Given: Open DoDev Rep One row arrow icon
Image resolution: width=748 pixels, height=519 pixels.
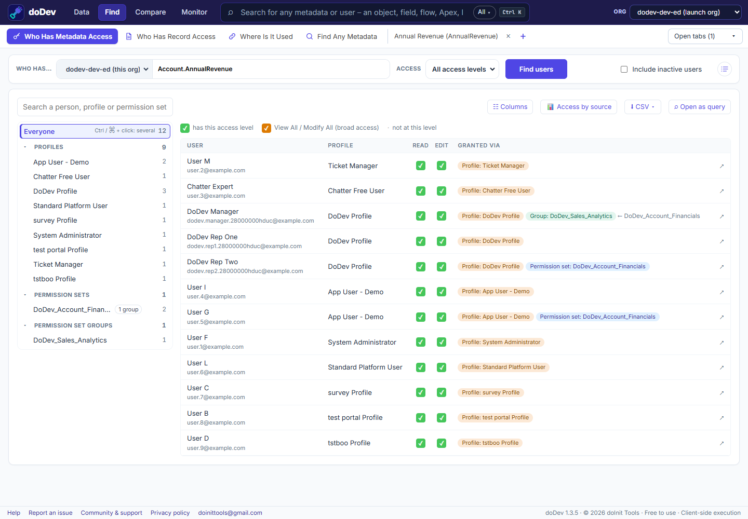Looking at the screenshot, I should coord(722,241).
